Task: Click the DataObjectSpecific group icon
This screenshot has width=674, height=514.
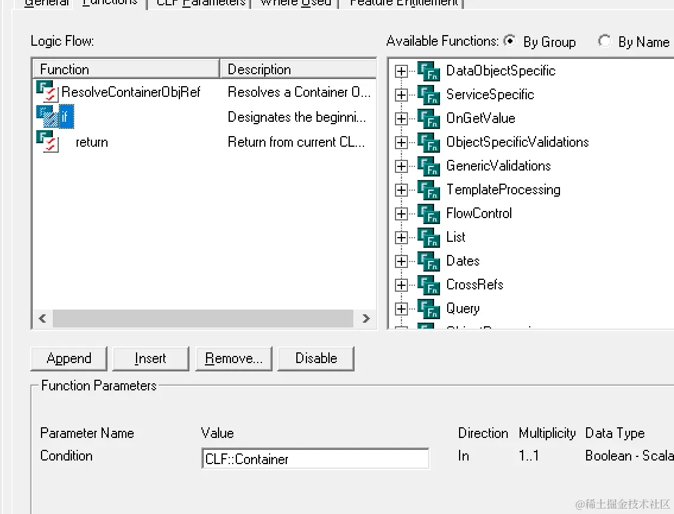Action: (428, 71)
